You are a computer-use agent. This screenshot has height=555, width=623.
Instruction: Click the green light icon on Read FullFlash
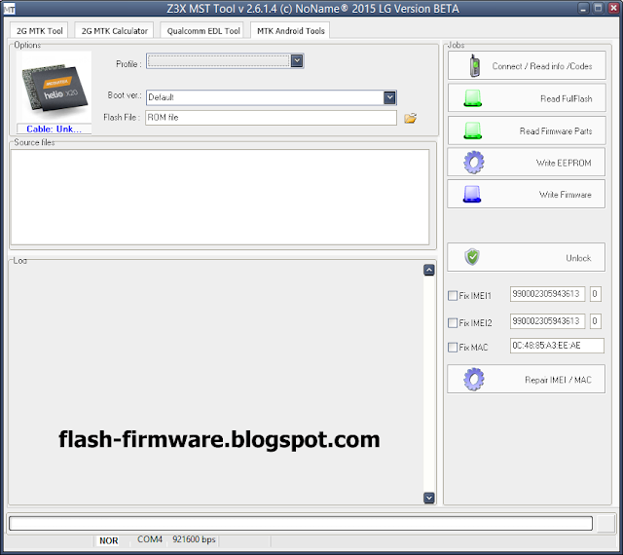coord(473,98)
